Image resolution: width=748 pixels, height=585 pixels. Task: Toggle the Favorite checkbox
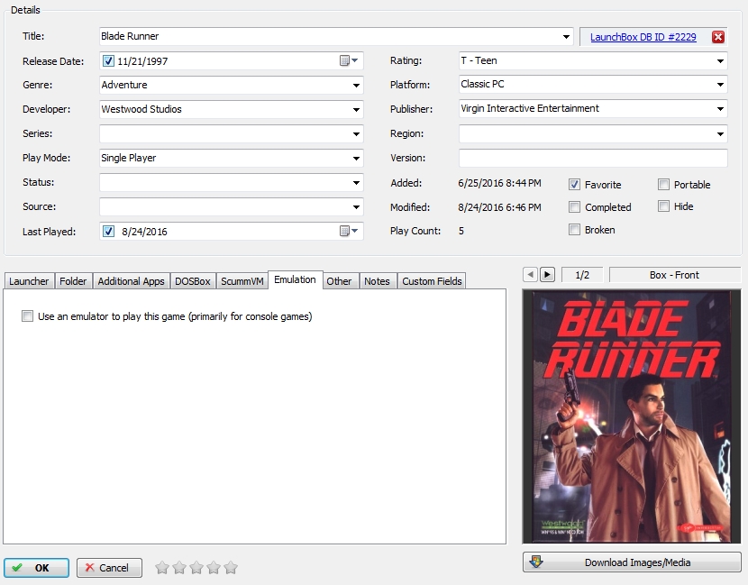574,185
